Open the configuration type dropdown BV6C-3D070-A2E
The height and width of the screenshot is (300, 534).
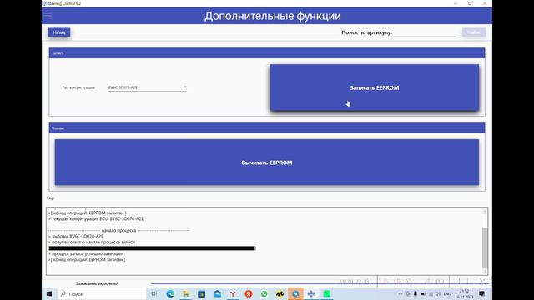click(x=147, y=87)
